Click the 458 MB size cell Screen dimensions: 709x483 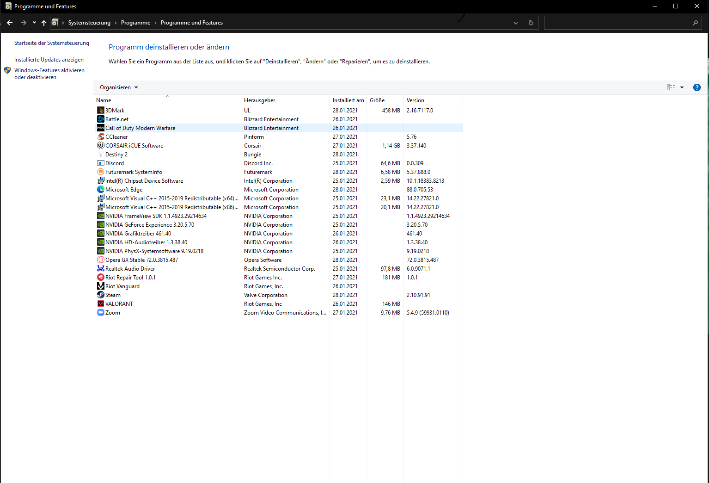[391, 110]
